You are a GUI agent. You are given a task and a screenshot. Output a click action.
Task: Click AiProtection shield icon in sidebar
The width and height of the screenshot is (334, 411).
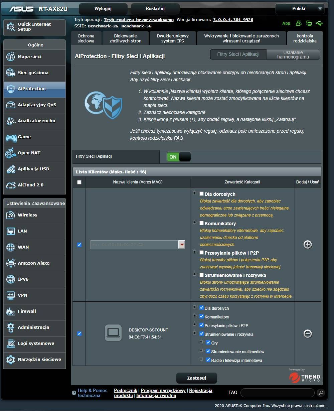coord(11,89)
